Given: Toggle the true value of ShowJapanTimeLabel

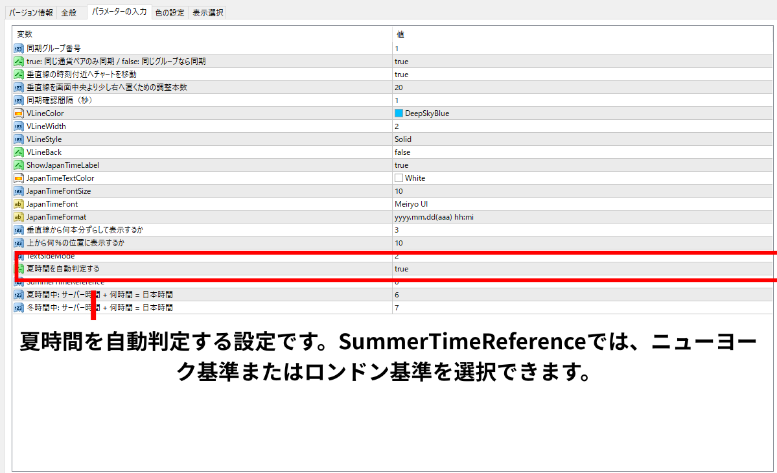Looking at the screenshot, I should (x=401, y=165).
